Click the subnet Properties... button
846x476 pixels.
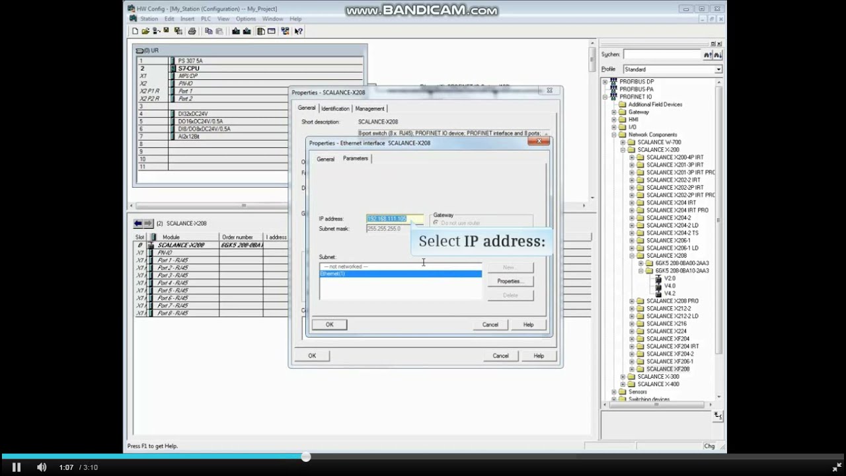click(x=510, y=282)
